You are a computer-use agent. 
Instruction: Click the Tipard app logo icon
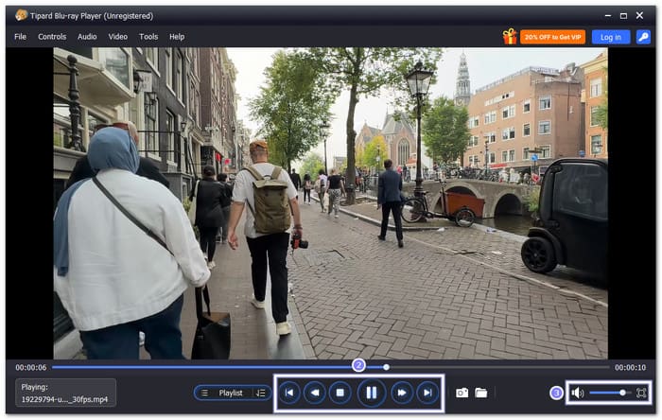(x=21, y=16)
